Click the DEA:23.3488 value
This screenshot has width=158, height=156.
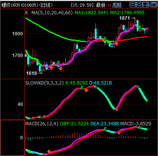(x=104, y=124)
